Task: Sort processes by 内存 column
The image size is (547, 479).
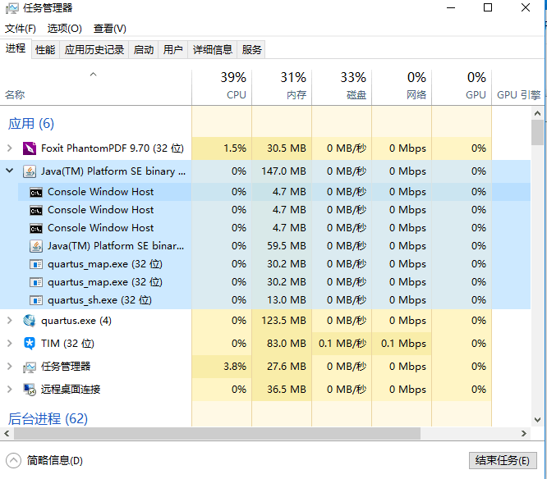Action: (282, 88)
